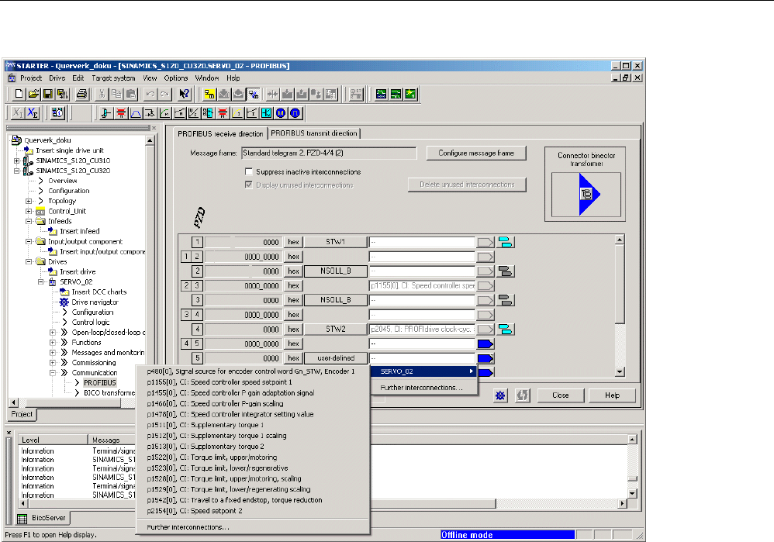
Task: Click the X_E expert list icon
Action: (x=33, y=113)
